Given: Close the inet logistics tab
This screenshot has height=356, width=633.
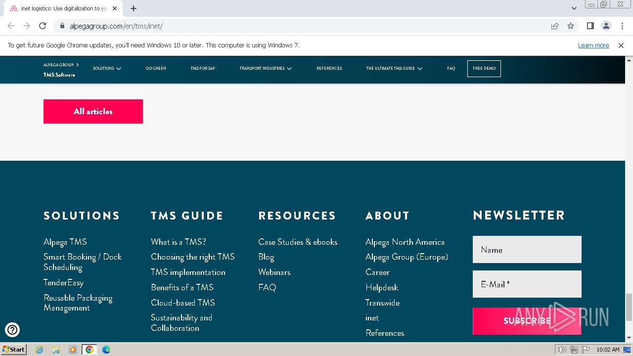Looking at the screenshot, I should tap(115, 8).
